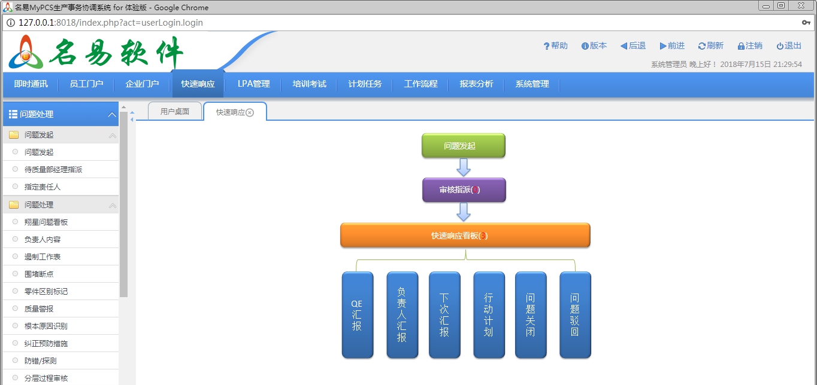Image resolution: width=817 pixels, height=385 pixels.
Task: Click the key icon in the address bar
Action: tap(806, 23)
